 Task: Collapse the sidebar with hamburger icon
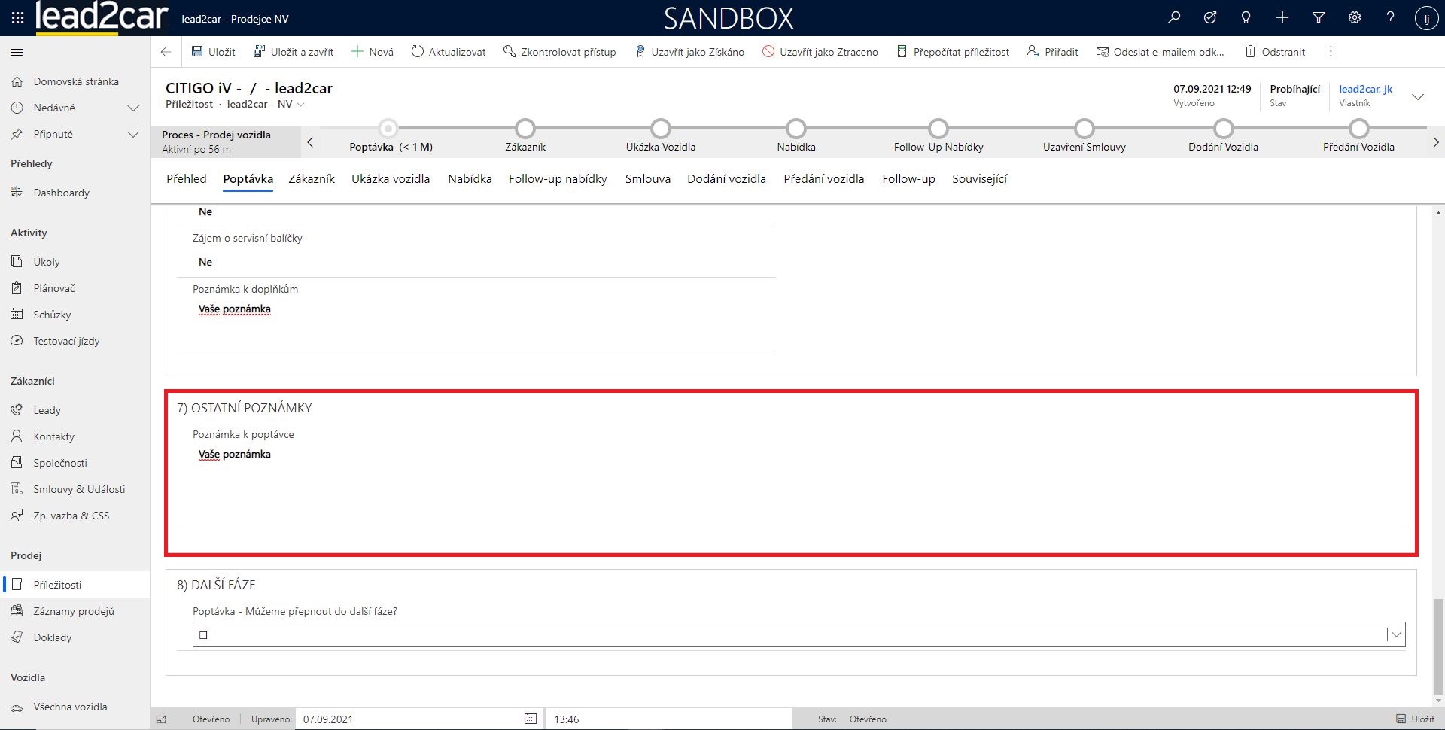(17, 52)
